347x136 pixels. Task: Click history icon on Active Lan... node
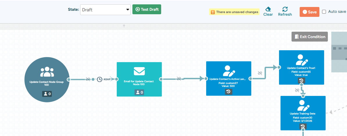click(229, 92)
